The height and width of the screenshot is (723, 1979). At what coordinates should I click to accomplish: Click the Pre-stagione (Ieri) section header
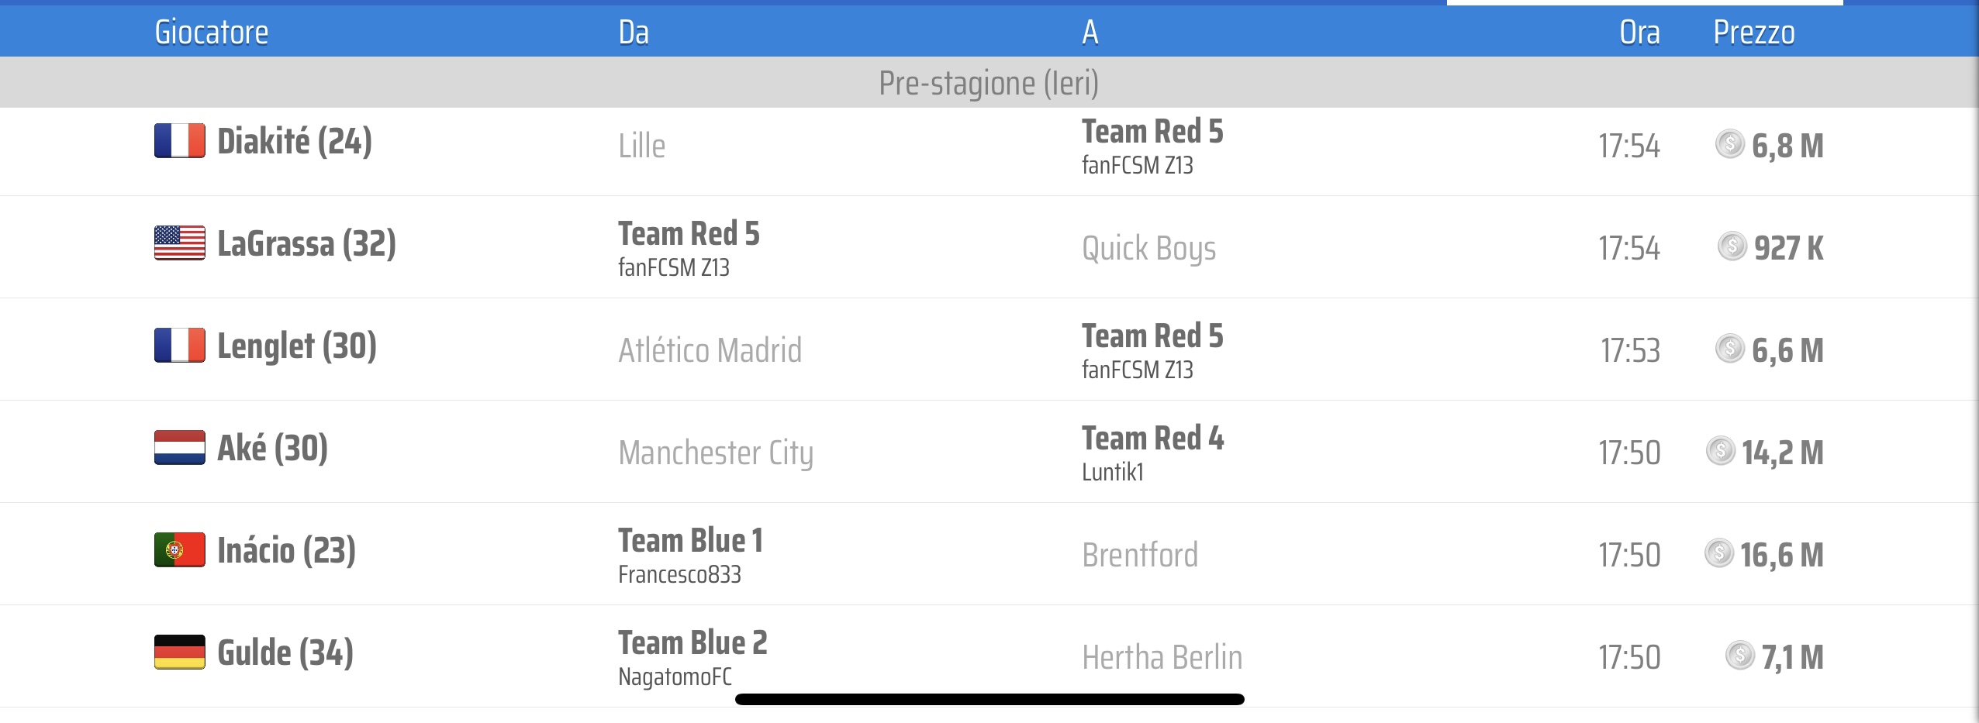click(989, 82)
